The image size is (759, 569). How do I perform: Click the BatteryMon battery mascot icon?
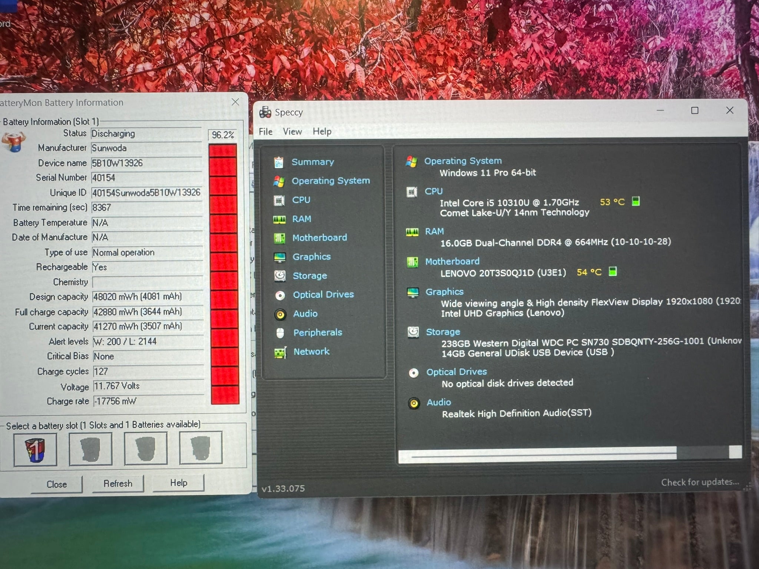[13, 143]
